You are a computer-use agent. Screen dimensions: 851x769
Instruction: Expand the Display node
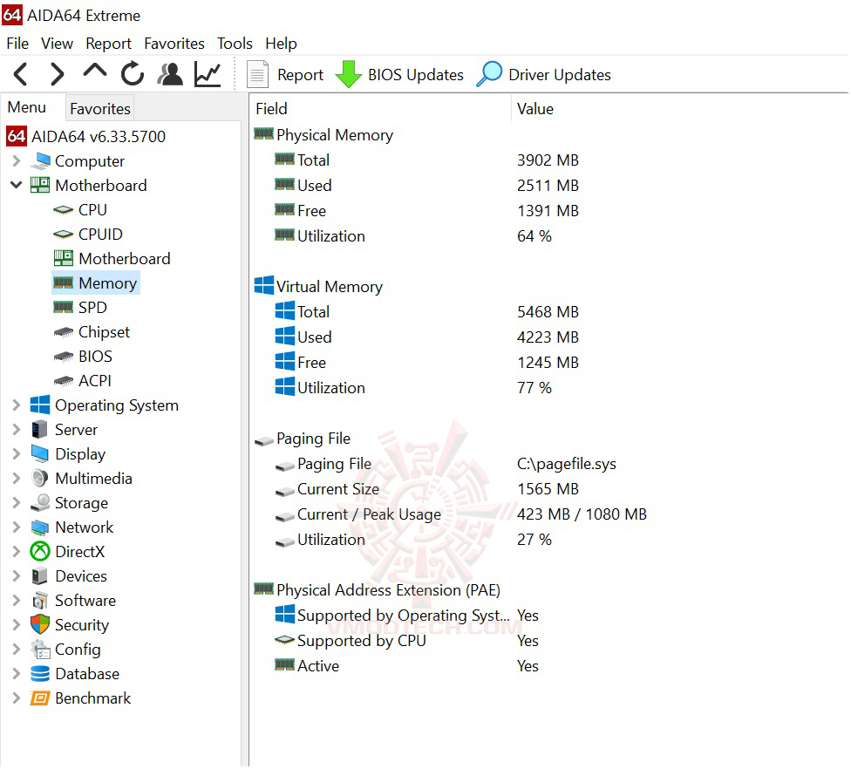[17, 454]
